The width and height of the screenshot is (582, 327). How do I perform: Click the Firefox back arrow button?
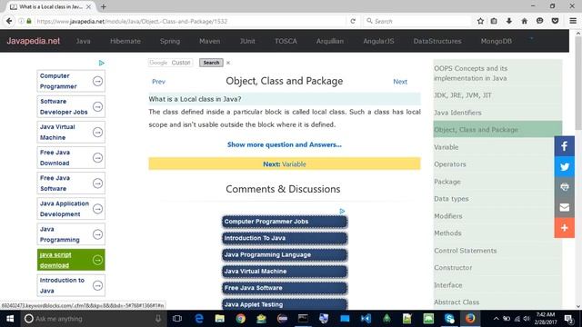pyautogui.click(x=9, y=21)
